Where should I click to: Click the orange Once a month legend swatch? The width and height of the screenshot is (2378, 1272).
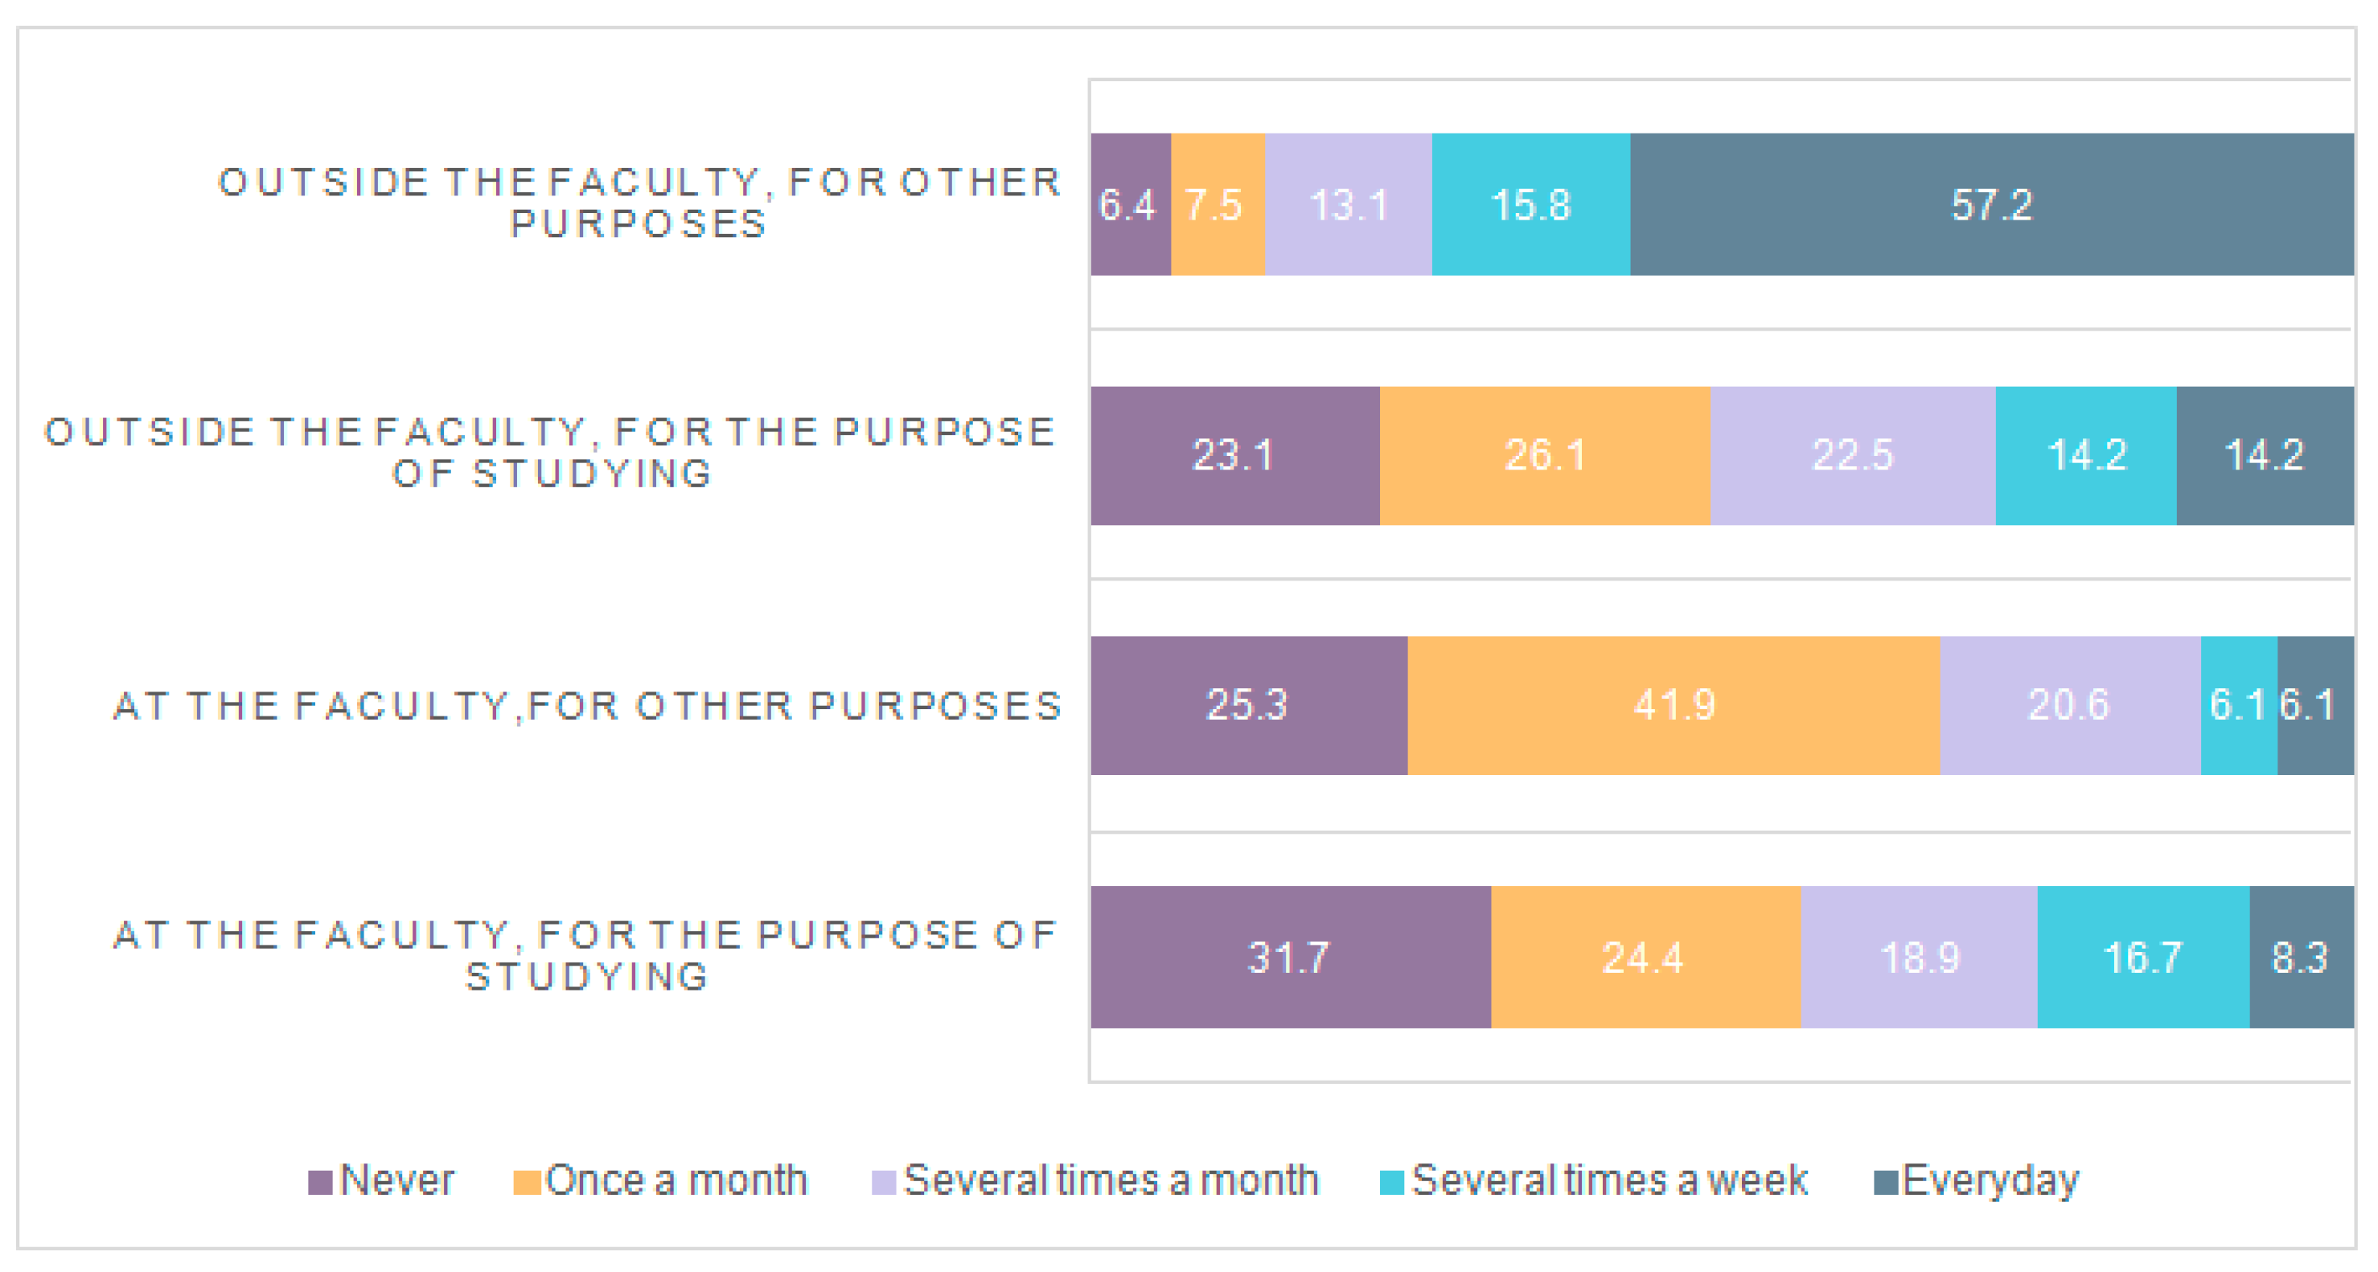[526, 1183]
